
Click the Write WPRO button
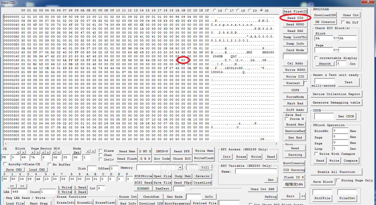pyautogui.click(x=295, y=70)
